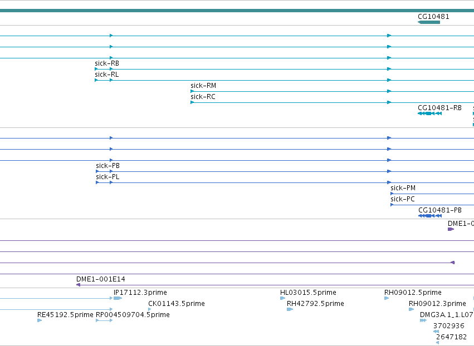Click the sick-PB first exon arrow
This screenshot has width=474, height=346.
(97, 171)
